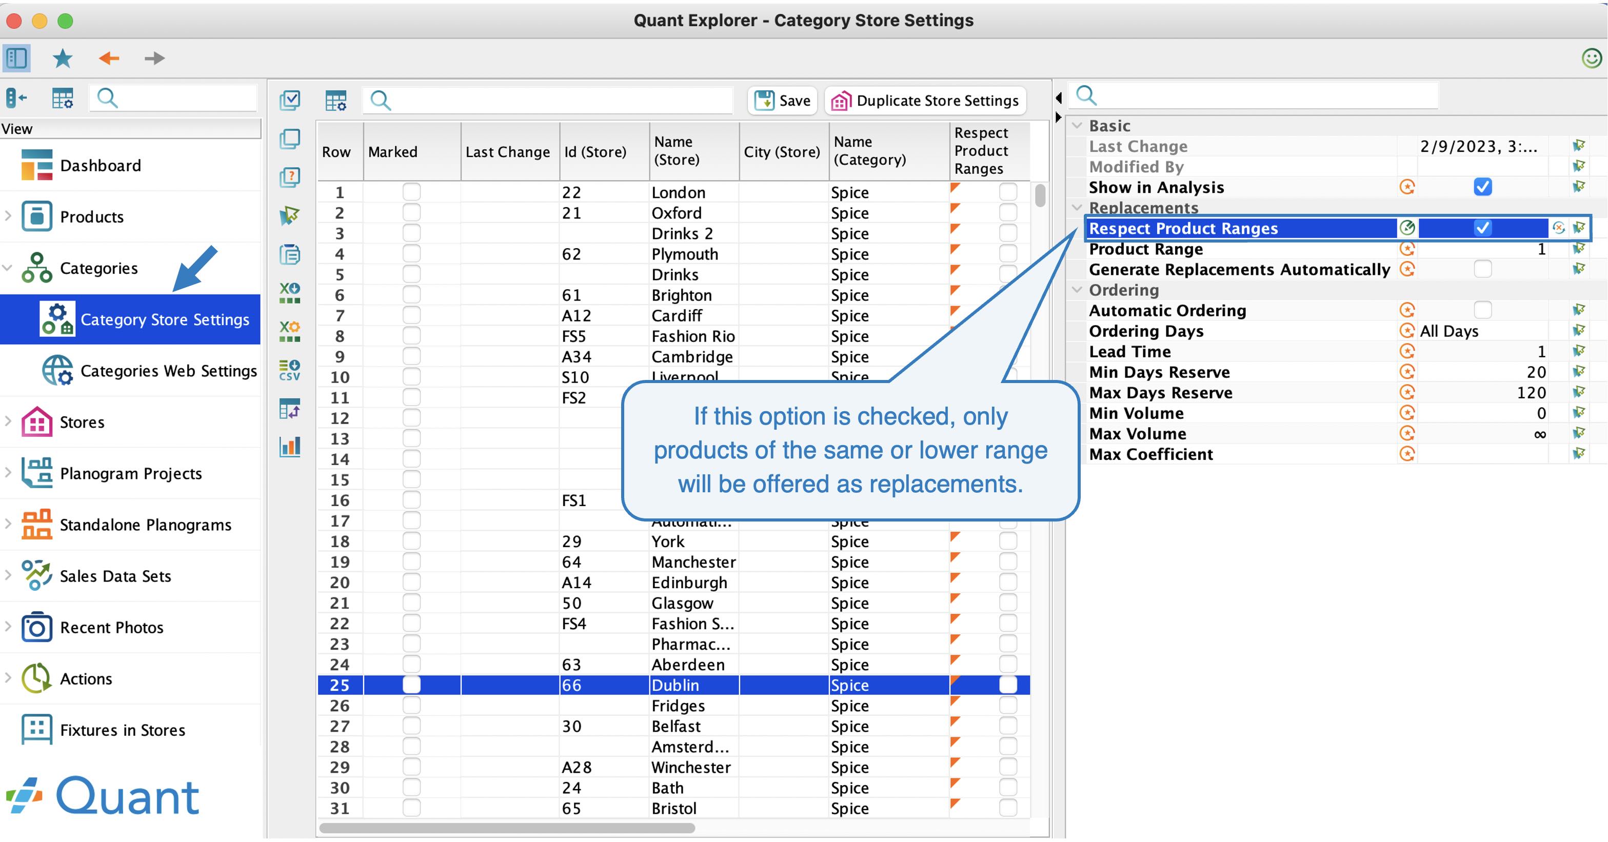Viewport: 1608px width, 842px height.
Task: Expand the Products tree node
Action: coord(8,216)
